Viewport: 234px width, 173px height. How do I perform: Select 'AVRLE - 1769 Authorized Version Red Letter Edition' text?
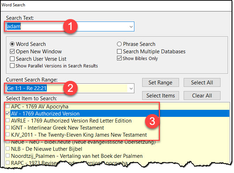pos(71,121)
